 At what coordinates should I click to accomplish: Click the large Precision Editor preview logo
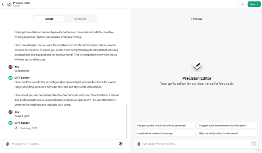197,66
